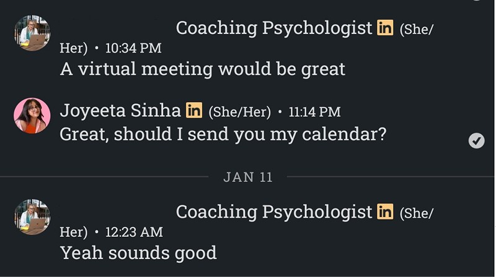496x277 pixels.
Task: Select the 'A virtual meeting would be great' message
Action: tap(203, 69)
